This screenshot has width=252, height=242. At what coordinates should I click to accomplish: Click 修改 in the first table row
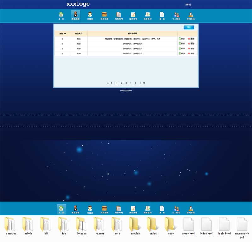pyautogui.click(x=182, y=39)
